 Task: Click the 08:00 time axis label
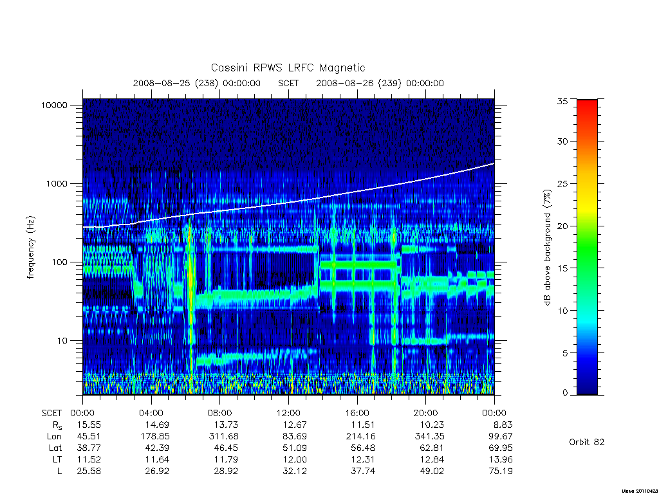click(220, 413)
